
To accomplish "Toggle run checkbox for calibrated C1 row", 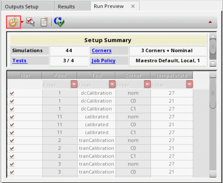I will 12,133.
